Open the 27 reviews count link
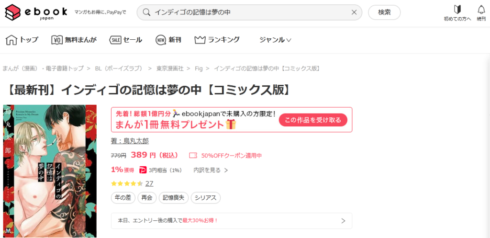The width and height of the screenshot is (490, 238). click(149, 183)
